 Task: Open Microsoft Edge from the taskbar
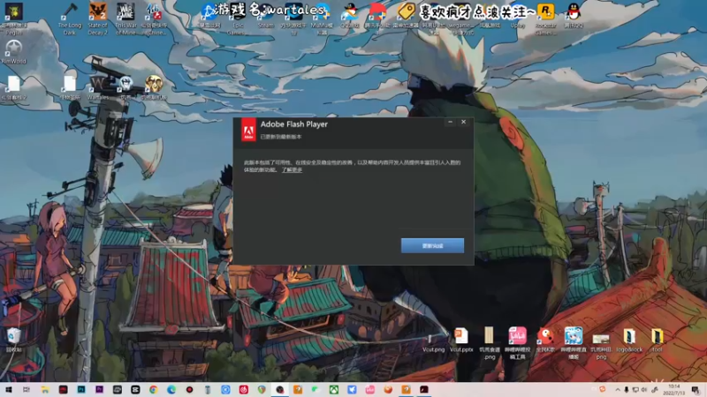pyautogui.click(x=171, y=389)
